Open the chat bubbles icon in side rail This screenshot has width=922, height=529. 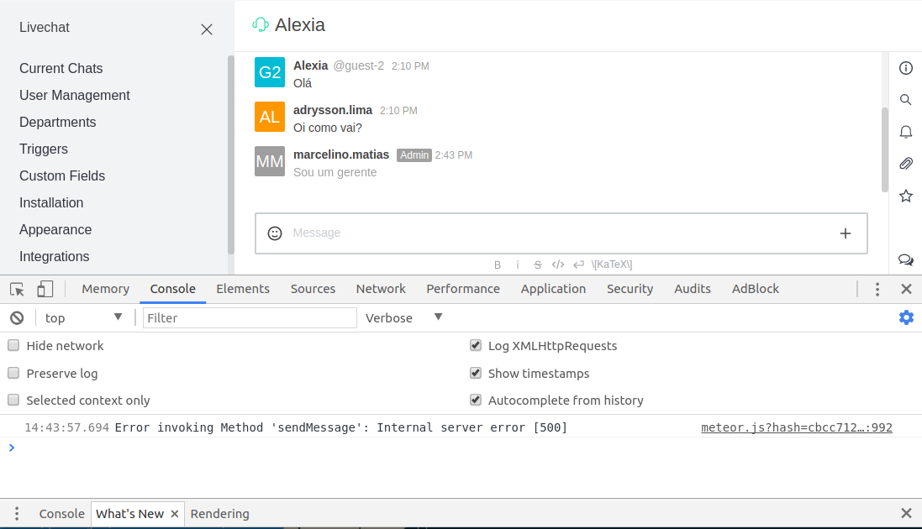[905, 259]
